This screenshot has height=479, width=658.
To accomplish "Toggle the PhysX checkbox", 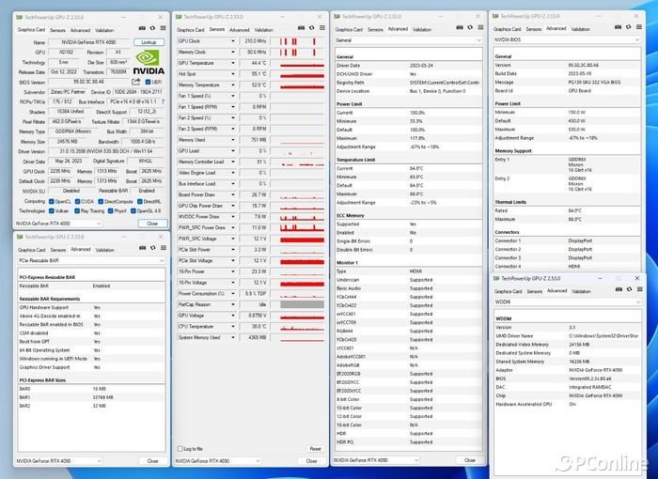I will pyautogui.click(x=110, y=211).
